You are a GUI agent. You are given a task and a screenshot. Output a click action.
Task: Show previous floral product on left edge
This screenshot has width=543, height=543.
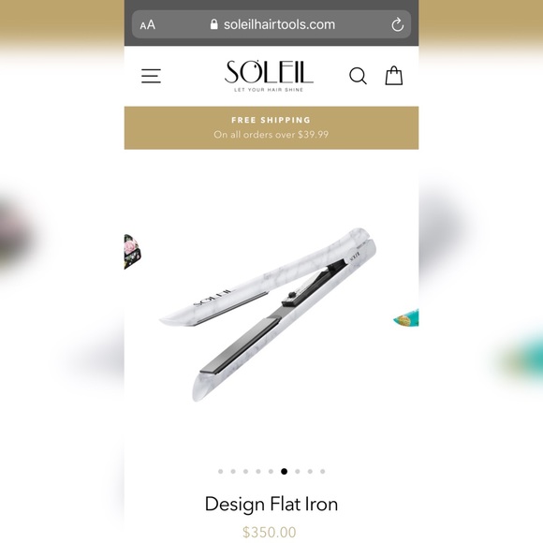133,252
